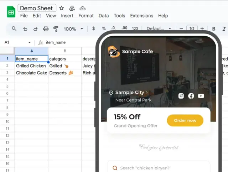The image size is (228, 172).
Task: Open the font family dropdown
Action: 159,29
